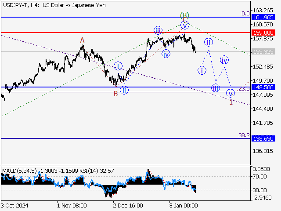
Task: Select circled wave ii label beside red B
Action: coord(124,90)
